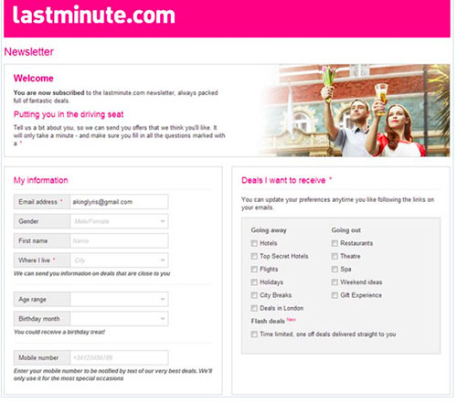Enable Top Secret Hotels deals
Image resolution: width=457 pixels, height=403 pixels.
pos(254,256)
